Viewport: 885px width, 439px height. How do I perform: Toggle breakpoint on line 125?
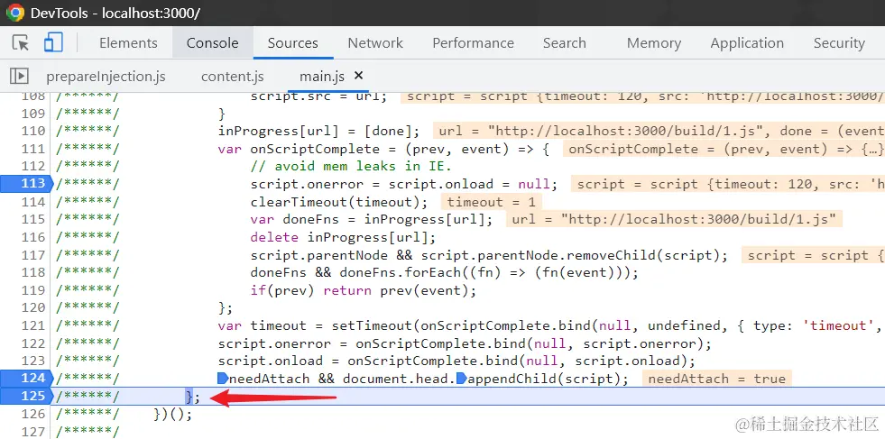tap(26, 396)
